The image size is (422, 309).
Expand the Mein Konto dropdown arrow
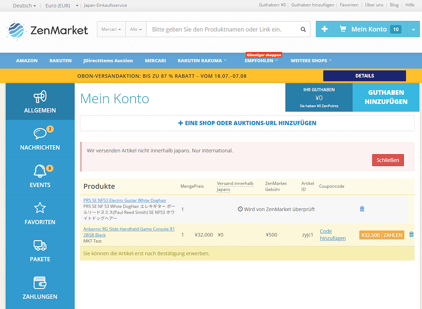click(413, 29)
